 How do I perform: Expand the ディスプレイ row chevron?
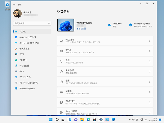pos(150,41)
